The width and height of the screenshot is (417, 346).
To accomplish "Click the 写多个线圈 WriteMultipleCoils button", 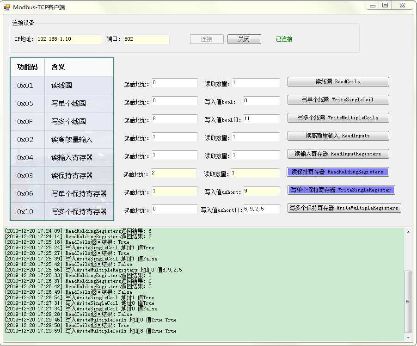I will tap(338, 117).
